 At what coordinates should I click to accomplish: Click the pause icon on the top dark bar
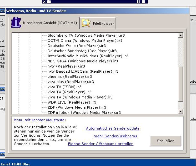(x=138, y=2)
